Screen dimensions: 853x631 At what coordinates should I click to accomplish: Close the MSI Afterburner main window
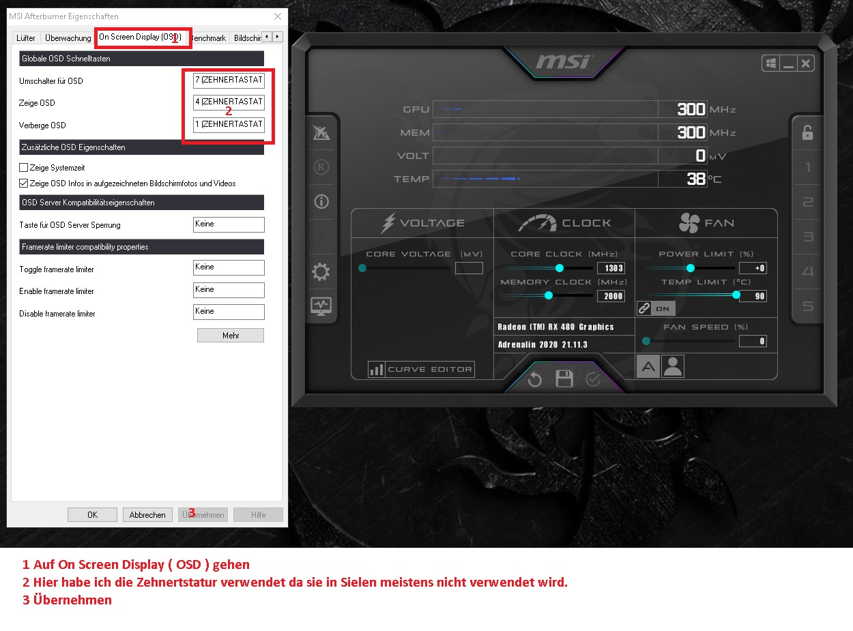tap(806, 63)
